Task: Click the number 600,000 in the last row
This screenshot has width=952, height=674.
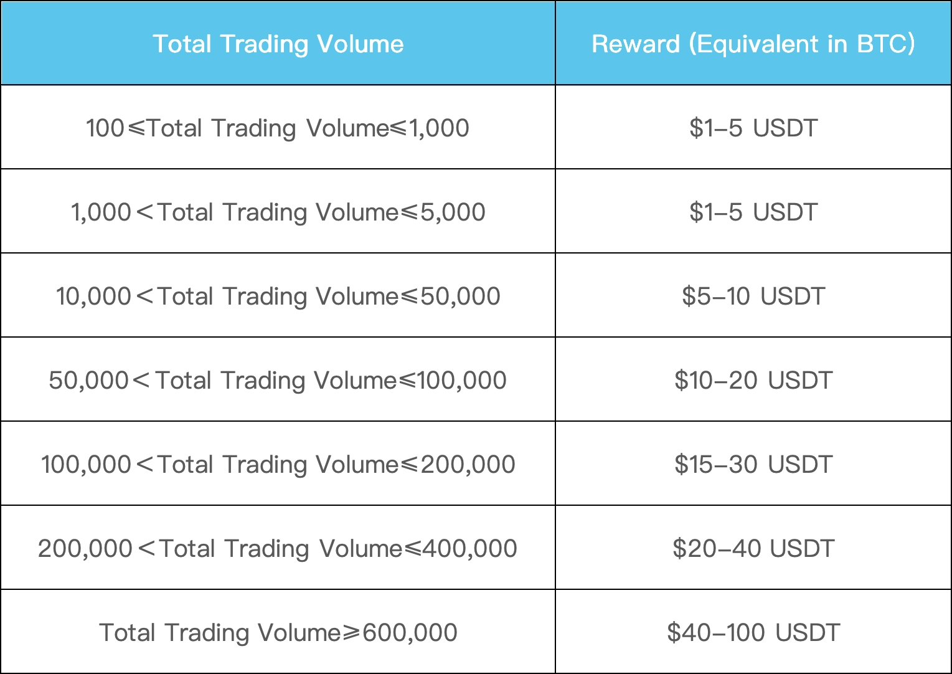Action: tap(410, 633)
